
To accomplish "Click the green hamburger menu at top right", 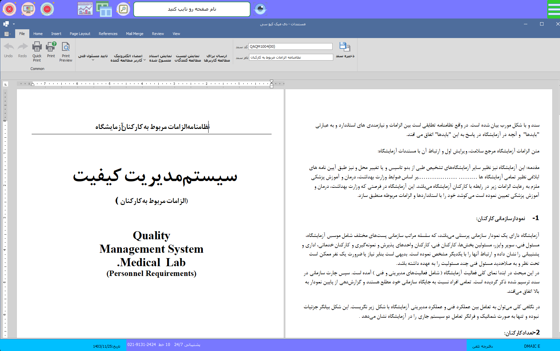I will pyautogui.click(x=554, y=9).
